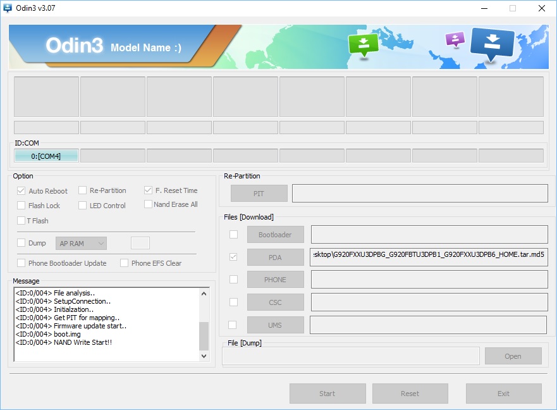Screen dimensions: 557x410
Task: Click the Odin3 app icon in title bar
Action: click(8, 8)
